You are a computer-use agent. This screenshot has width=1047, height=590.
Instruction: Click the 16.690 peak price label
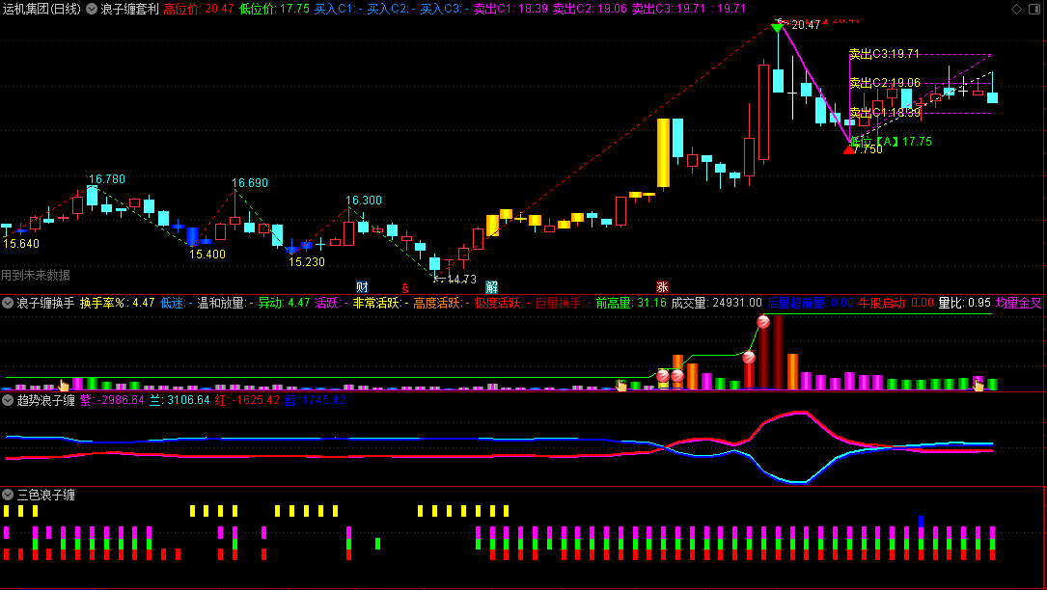point(250,183)
